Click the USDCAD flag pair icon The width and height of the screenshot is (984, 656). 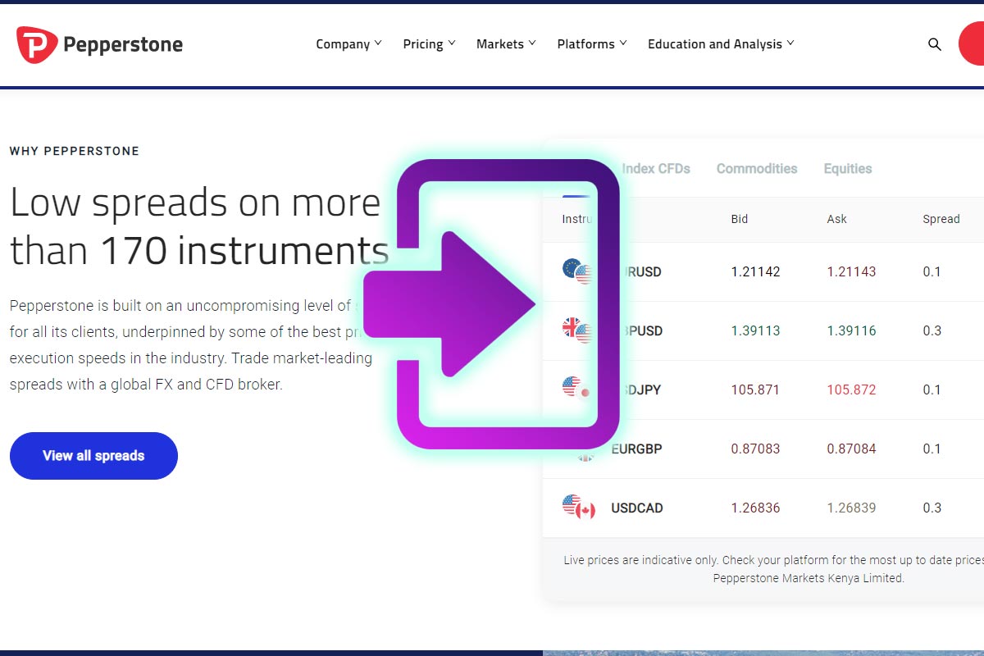click(579, 508)
